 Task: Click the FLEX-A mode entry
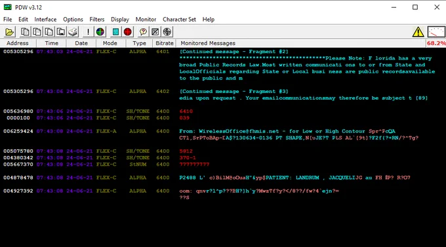tap(106, 131)
